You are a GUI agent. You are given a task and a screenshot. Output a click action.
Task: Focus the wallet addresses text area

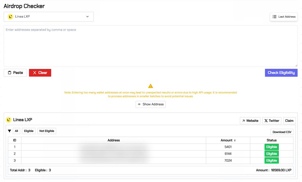[x=150, y=46]
